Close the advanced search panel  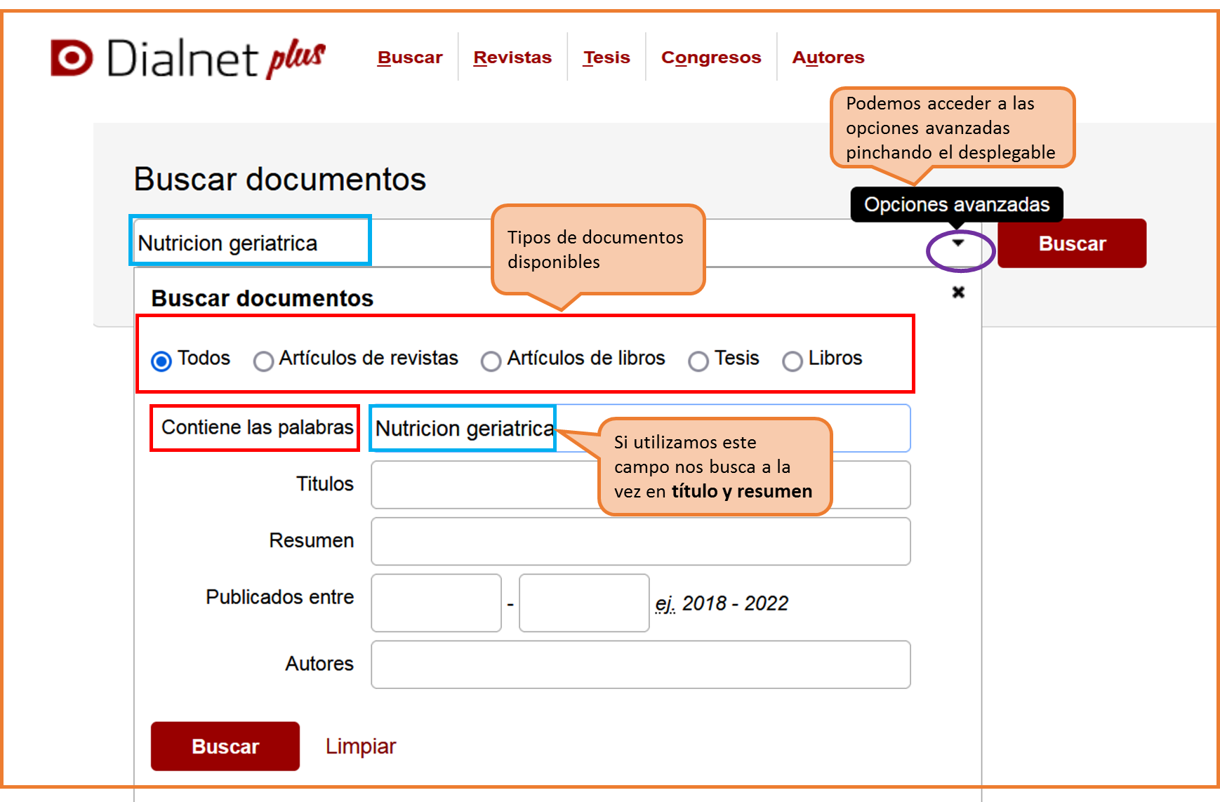point(958,292)
